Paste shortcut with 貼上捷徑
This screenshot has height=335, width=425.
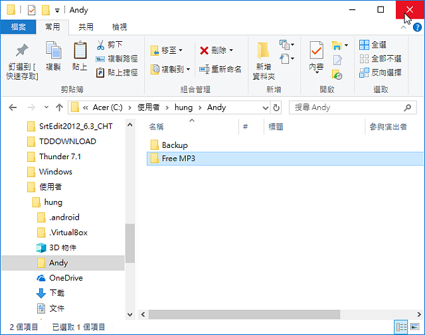[117, 72]
